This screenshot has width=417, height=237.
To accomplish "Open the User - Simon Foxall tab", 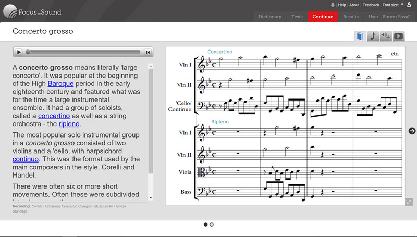I will point(389,17).
